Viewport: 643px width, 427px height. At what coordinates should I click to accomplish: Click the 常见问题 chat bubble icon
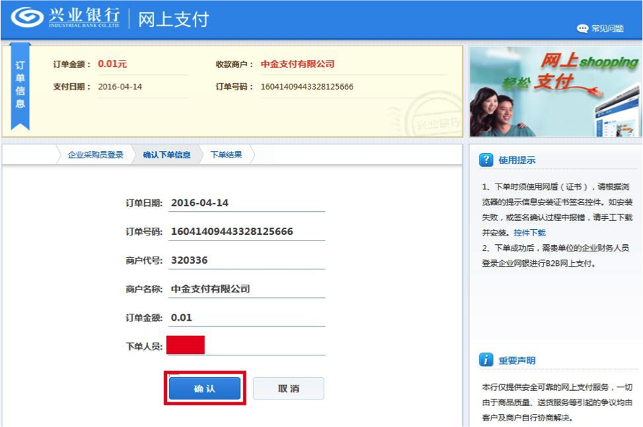point(582,29)
